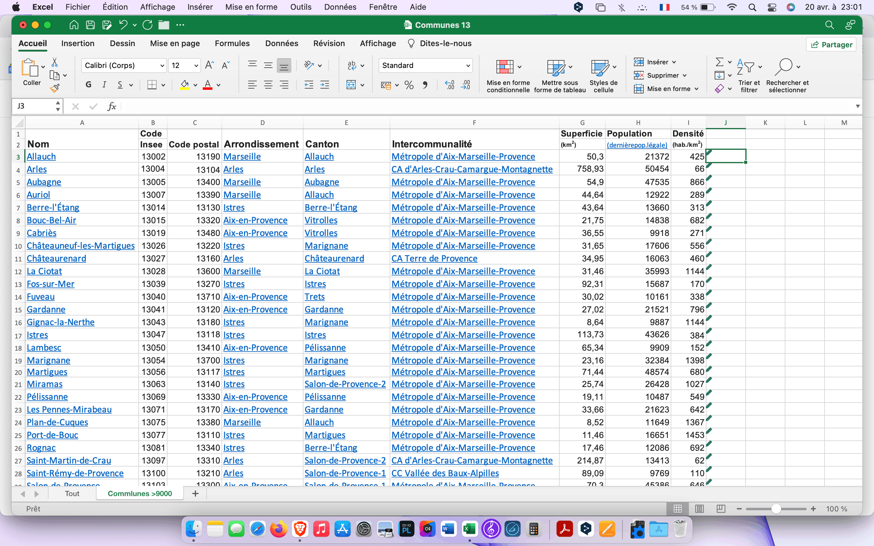Open the font name dropdown

tap(162, 66)
